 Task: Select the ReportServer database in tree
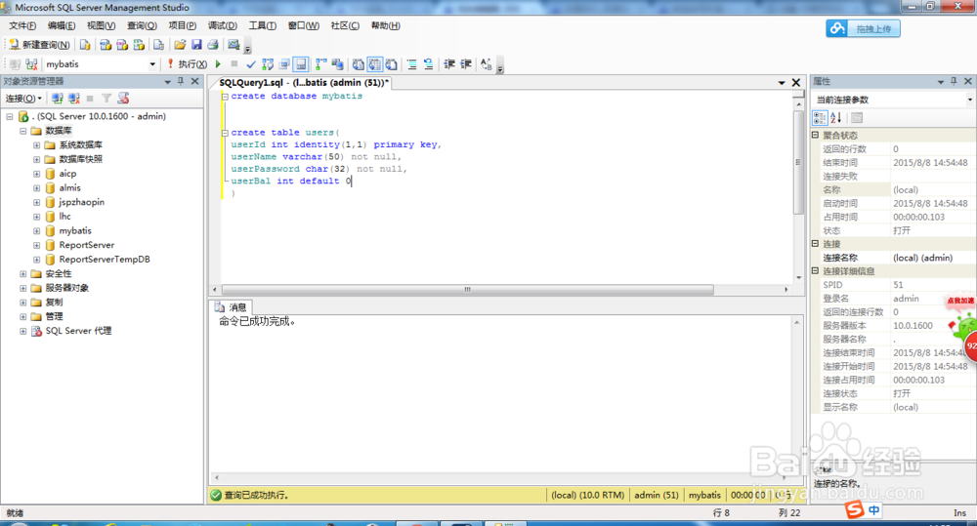pos(87,245)
